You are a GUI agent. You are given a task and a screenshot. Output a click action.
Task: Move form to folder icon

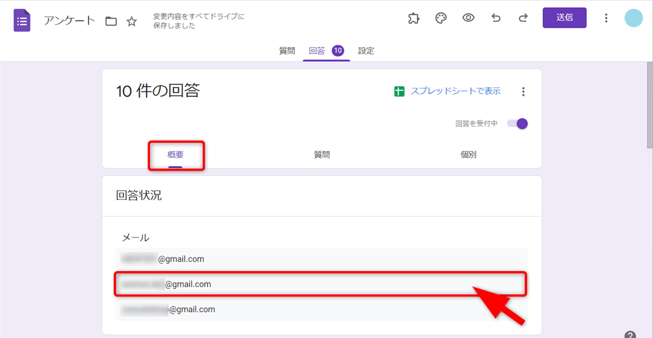pos(111,21)
